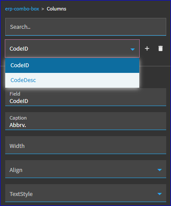Delete the column using trash icon

161,48
